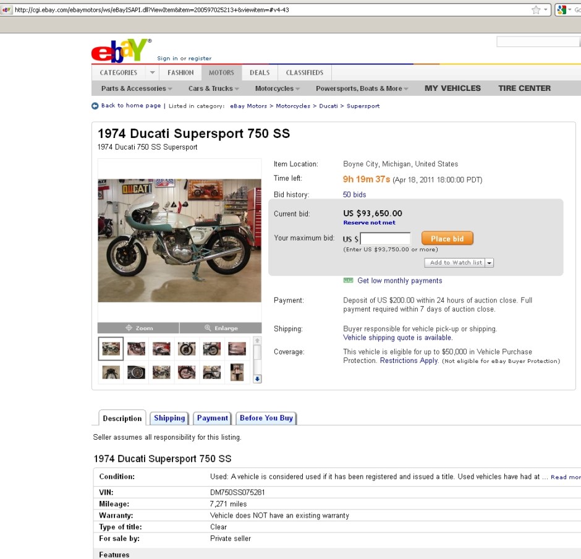Switch to the Shipping tab
This screenshot has width=581, height=559.
click(169, 418)
